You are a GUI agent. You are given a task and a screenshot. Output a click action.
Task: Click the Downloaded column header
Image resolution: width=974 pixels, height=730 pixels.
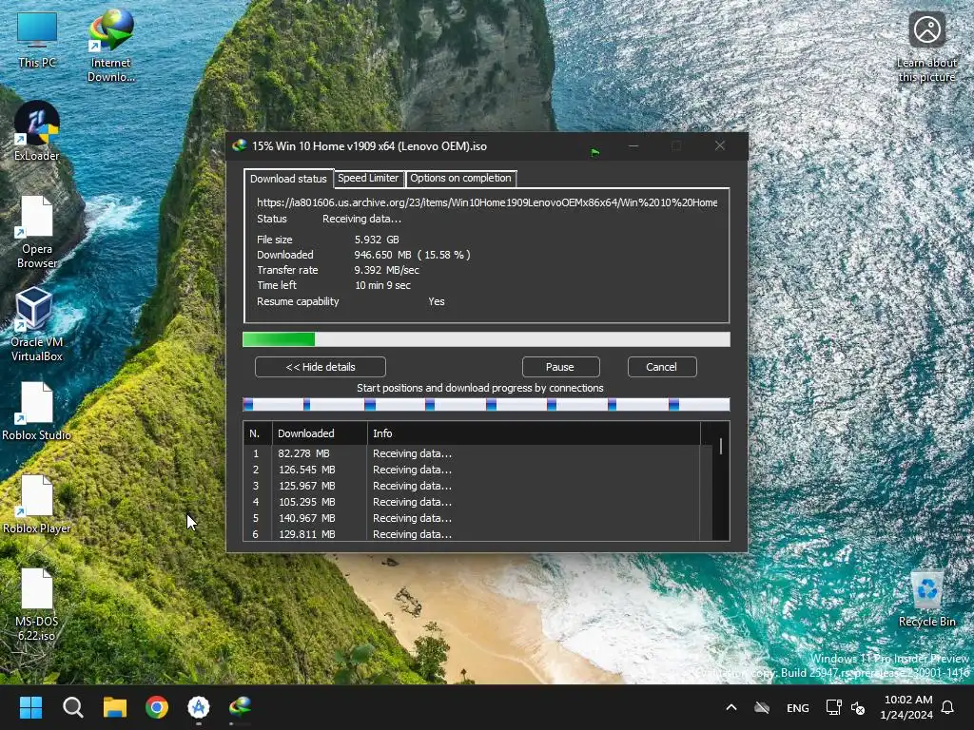tap(320, 433)
